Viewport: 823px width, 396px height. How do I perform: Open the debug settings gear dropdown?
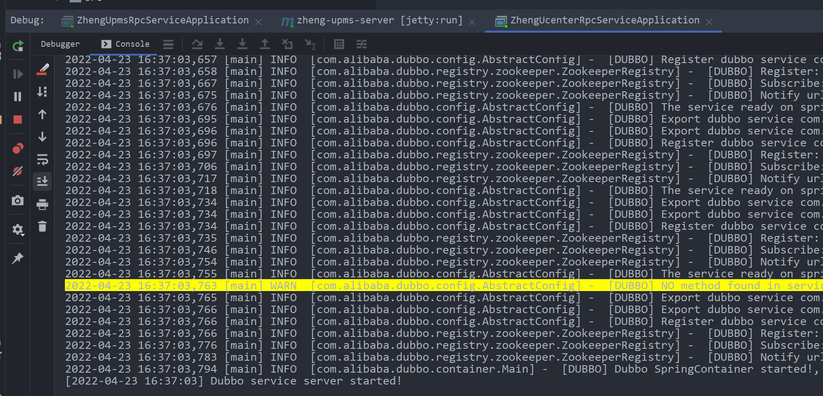[18, 230]
